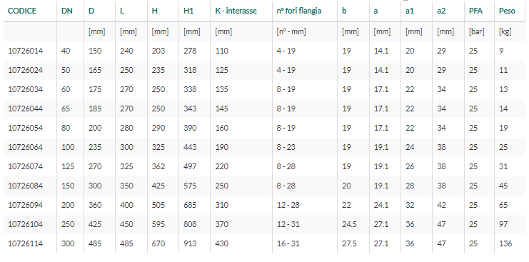Select the Peso column header
The width and height of the screenshot is (529, 262).
[507, 11]
